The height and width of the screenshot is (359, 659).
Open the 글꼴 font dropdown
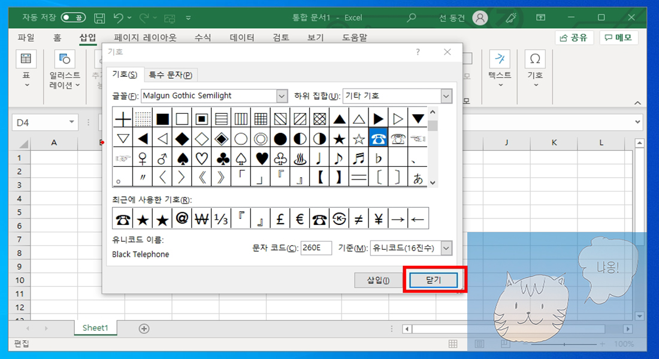282,96
